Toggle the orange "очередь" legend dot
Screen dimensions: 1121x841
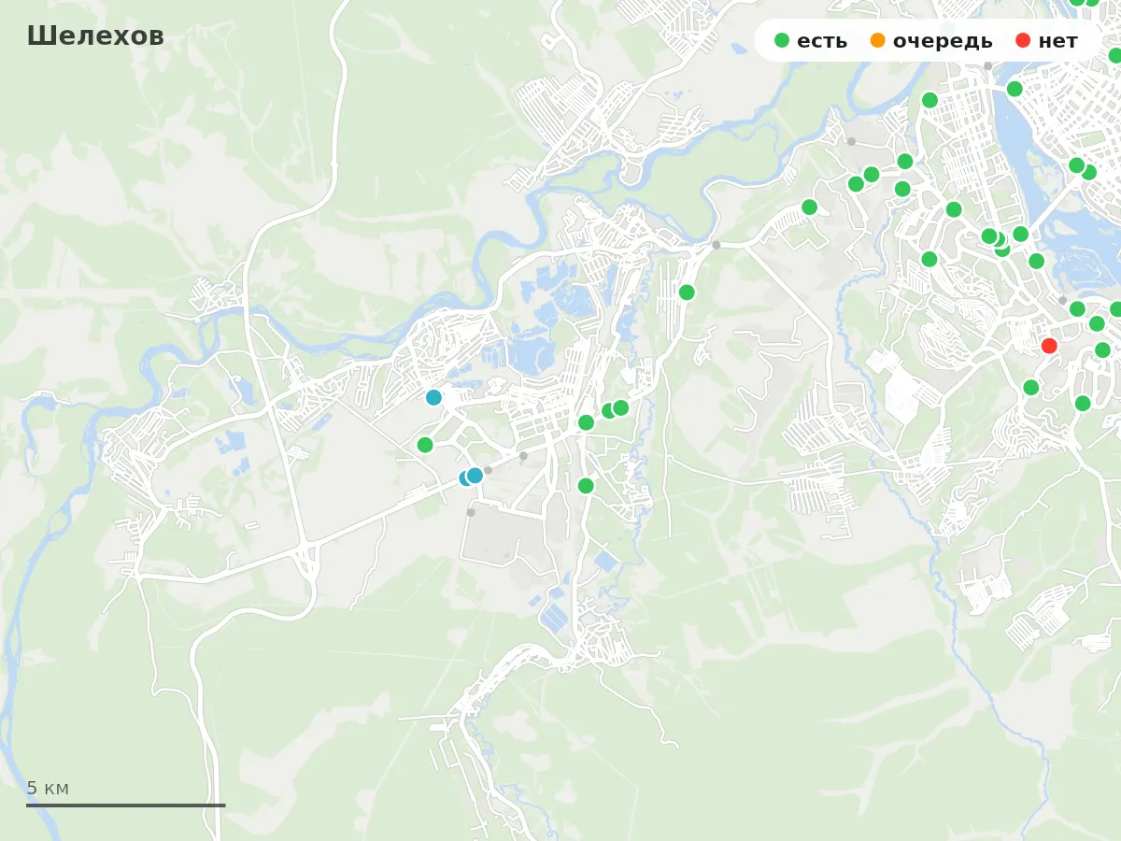pyautogui.click(x=877, y=40)
